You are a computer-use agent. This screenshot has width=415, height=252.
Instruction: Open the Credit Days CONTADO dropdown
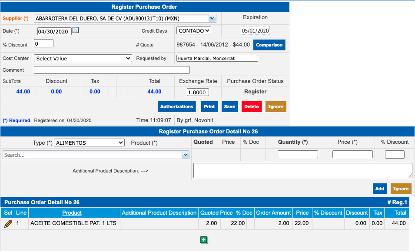pyautogui.click(x=194, y=30)
